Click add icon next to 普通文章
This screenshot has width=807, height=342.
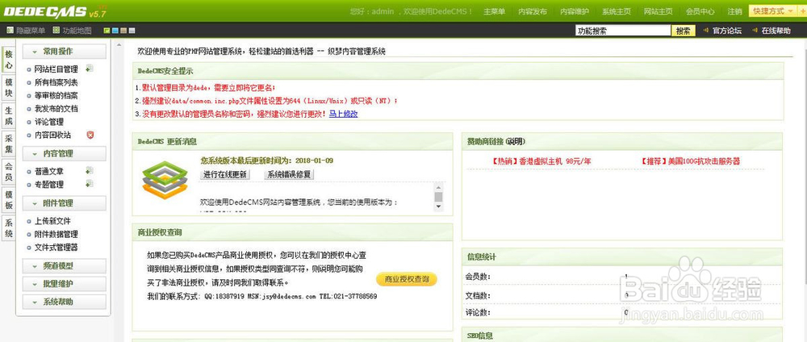90,171
